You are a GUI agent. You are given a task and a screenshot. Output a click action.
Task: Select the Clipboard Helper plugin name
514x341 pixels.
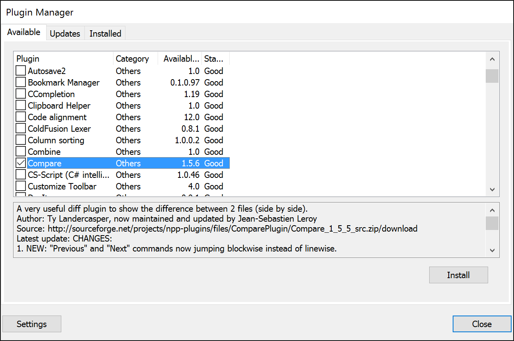59,105
